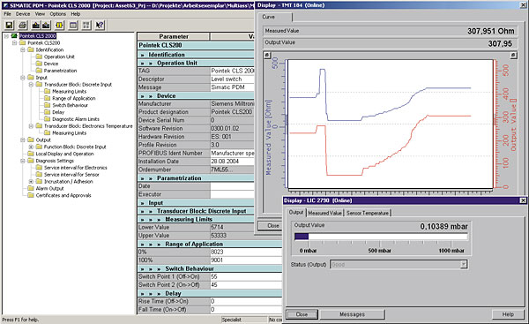Click the TAG value field

232,71
